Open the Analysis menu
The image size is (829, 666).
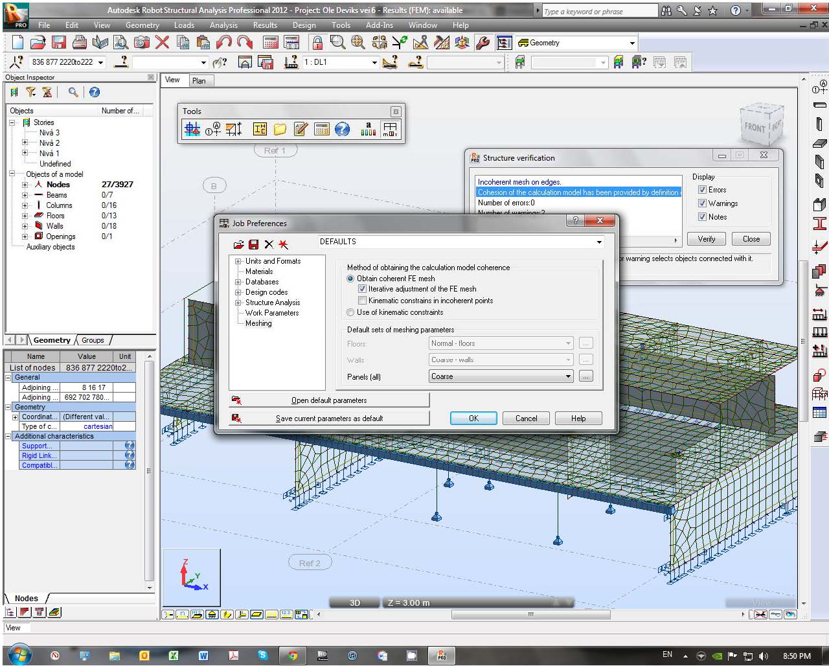point(223,25)
